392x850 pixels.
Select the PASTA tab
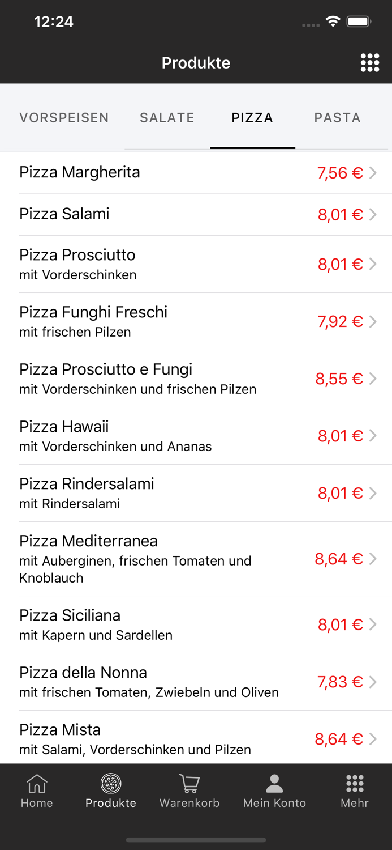[337, 117]
